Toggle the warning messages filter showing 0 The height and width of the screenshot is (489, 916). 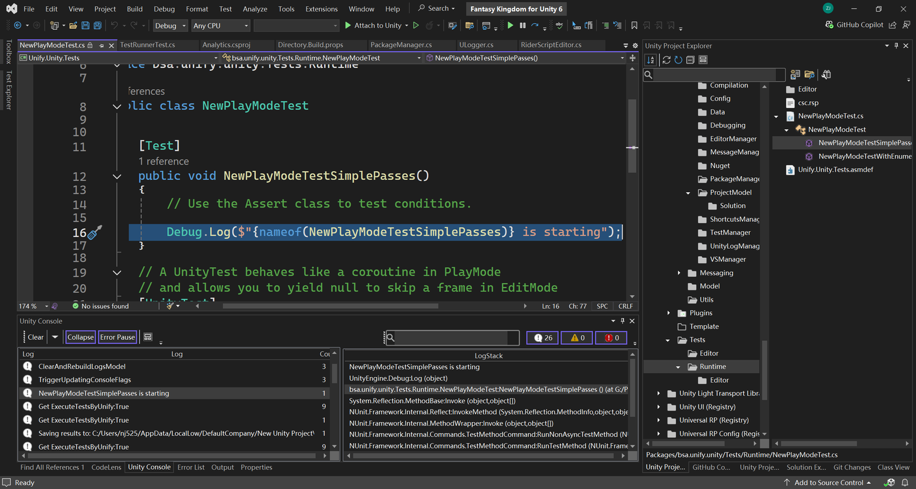(x=577, y=338)
